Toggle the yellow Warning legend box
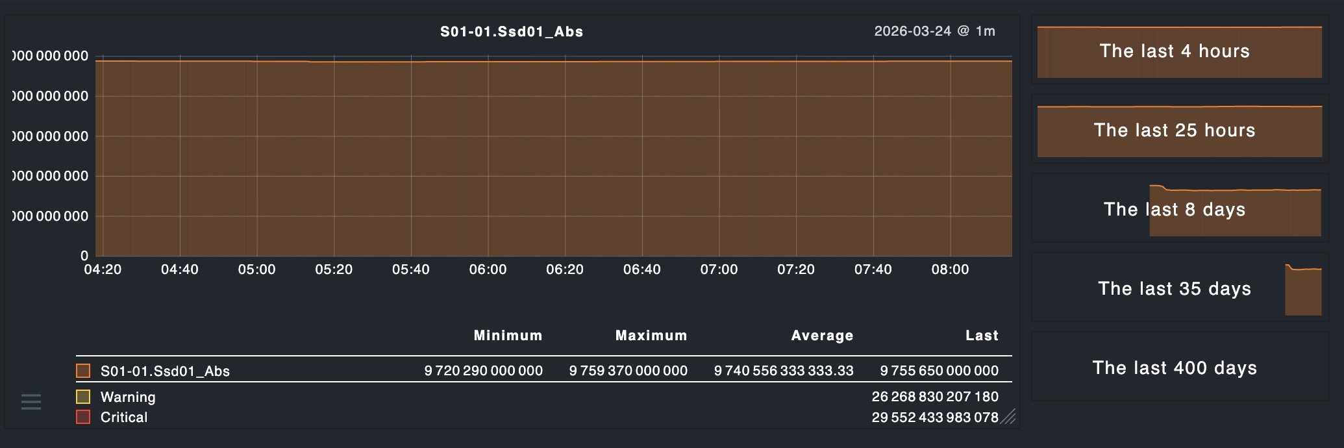This screenshot has height=448, width=1344. click(83, 397)
